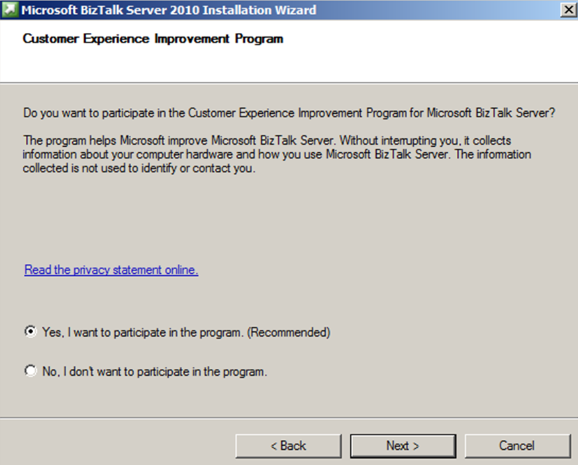
Task: Go back with the Back button
Action: (288, 446)
